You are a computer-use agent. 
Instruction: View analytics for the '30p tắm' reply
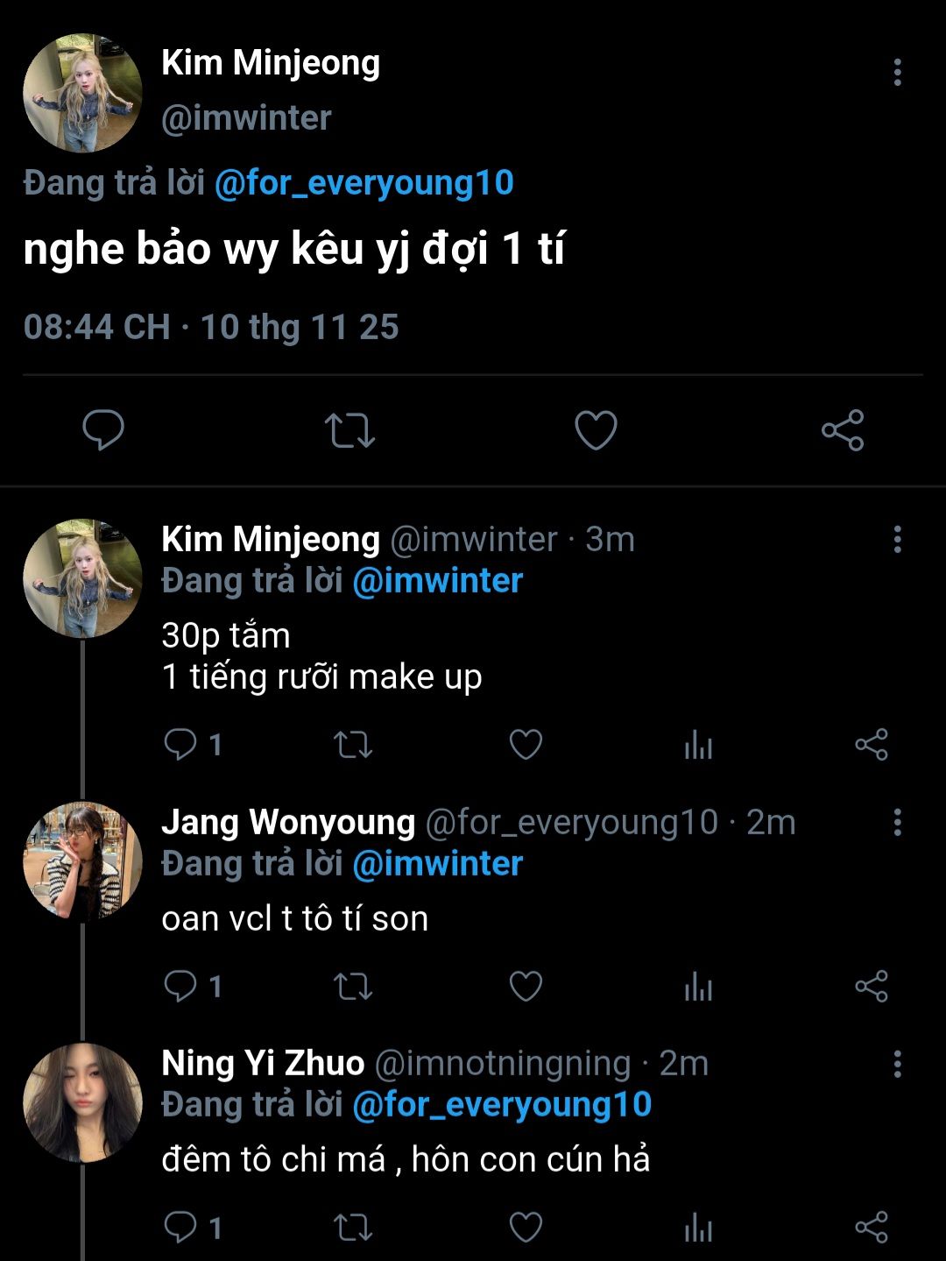698,746
